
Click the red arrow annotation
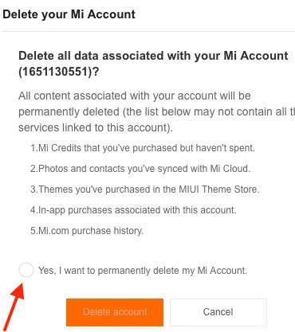[x=14, y=306]
